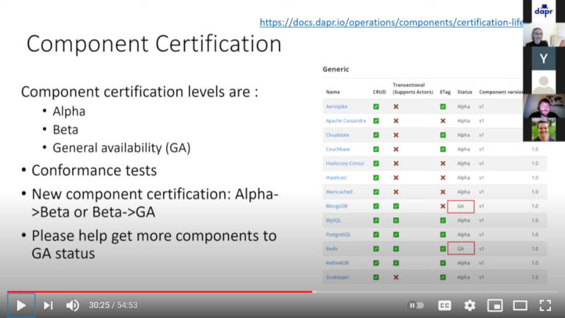The width and height of the screenshot is (565, 318).
Task: Click the Component Certification slide title
Action: 154,44
